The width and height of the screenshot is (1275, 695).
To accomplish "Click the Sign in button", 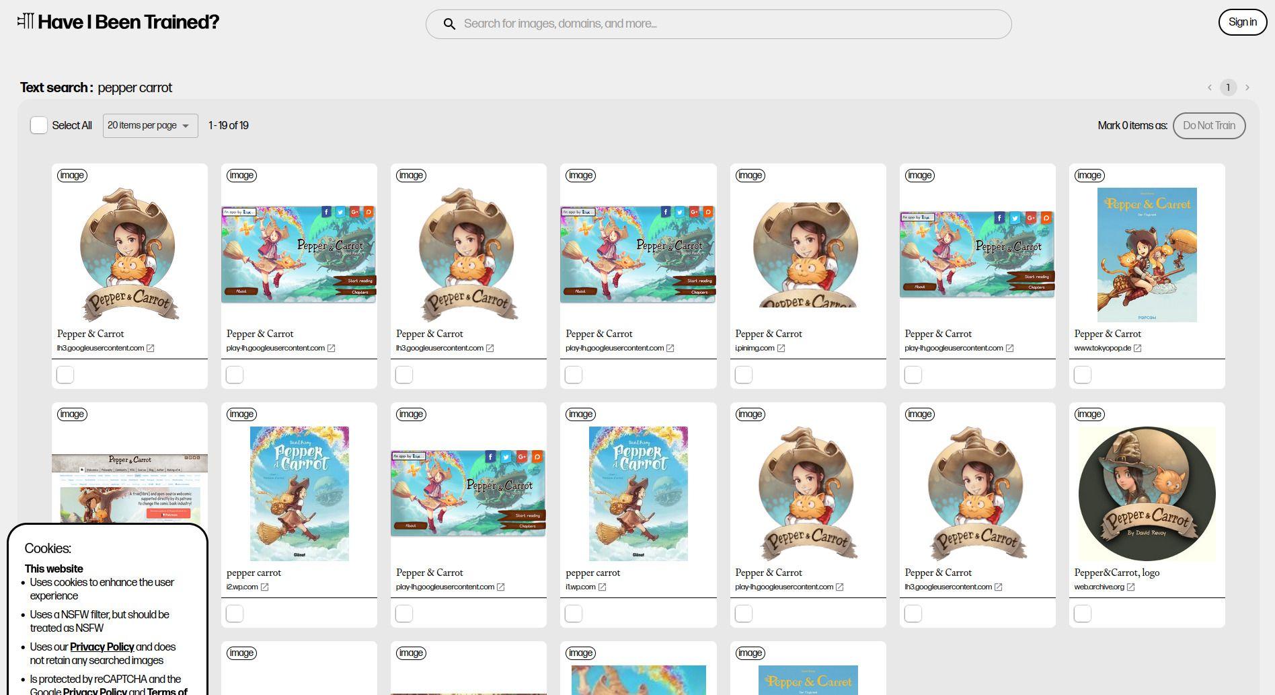I will (x=1243, y=22).
